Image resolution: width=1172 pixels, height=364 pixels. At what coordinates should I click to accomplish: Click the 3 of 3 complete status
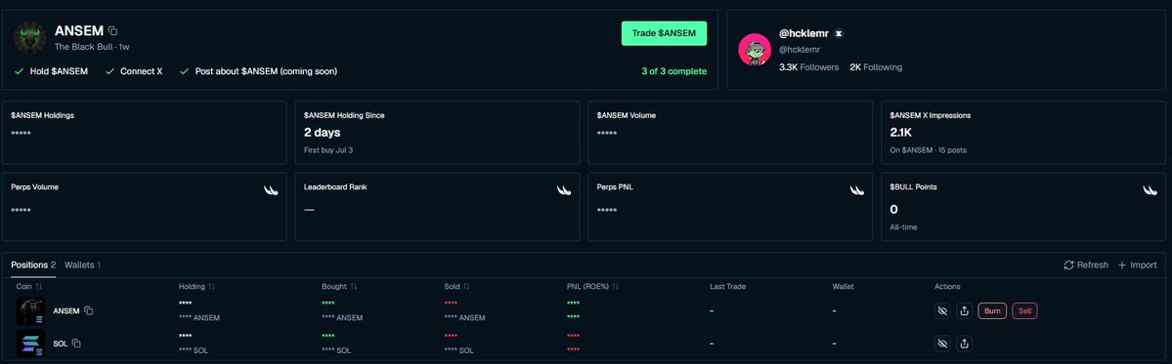[673, 71]
